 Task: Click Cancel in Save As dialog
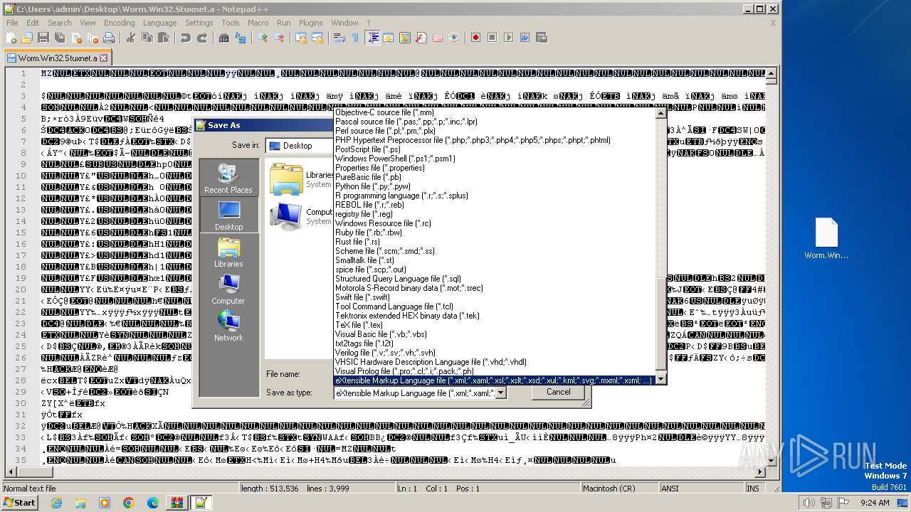[558, 392]
